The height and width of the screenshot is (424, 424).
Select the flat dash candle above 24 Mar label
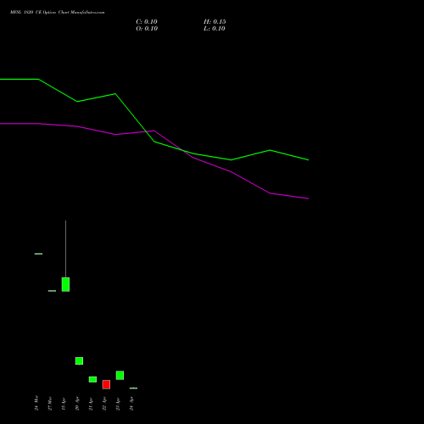click(x=38, y=254)
